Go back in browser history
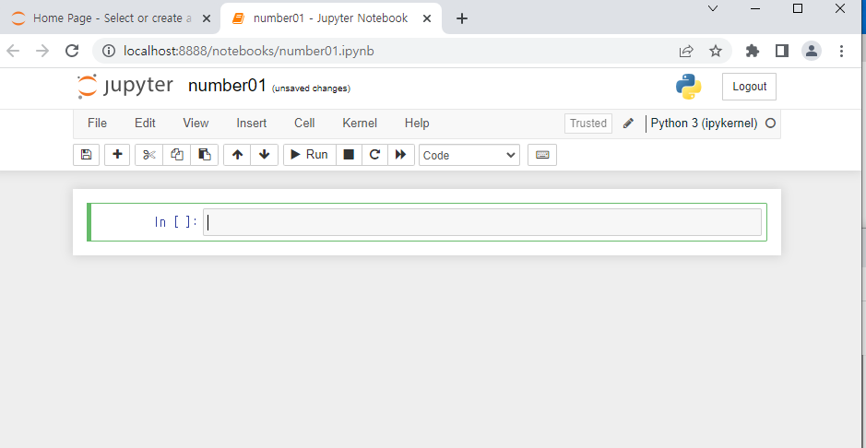Screen dimensions: 866x448 13,52
